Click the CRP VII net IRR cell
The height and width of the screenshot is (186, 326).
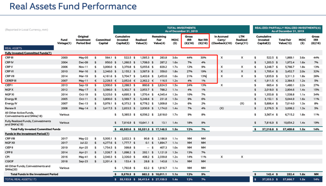[203, 76]
